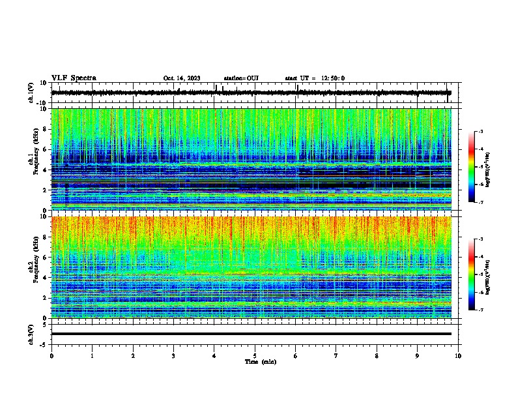This screenshot has width=516, height=399.
Task: Click the 'ch.3(V)' axis label
Action: (x=31, y=334)
